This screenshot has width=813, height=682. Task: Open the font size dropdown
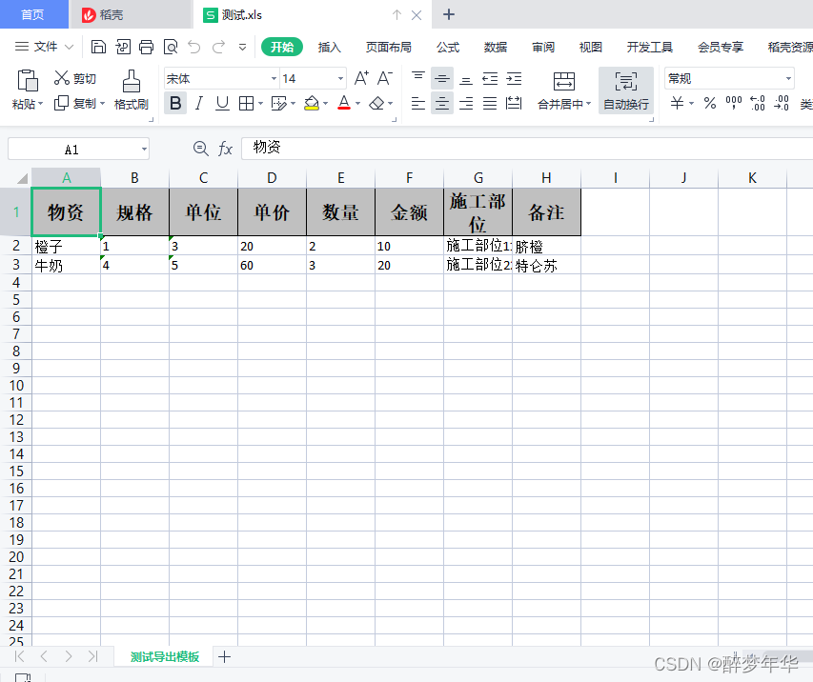[x=340, y=78]
